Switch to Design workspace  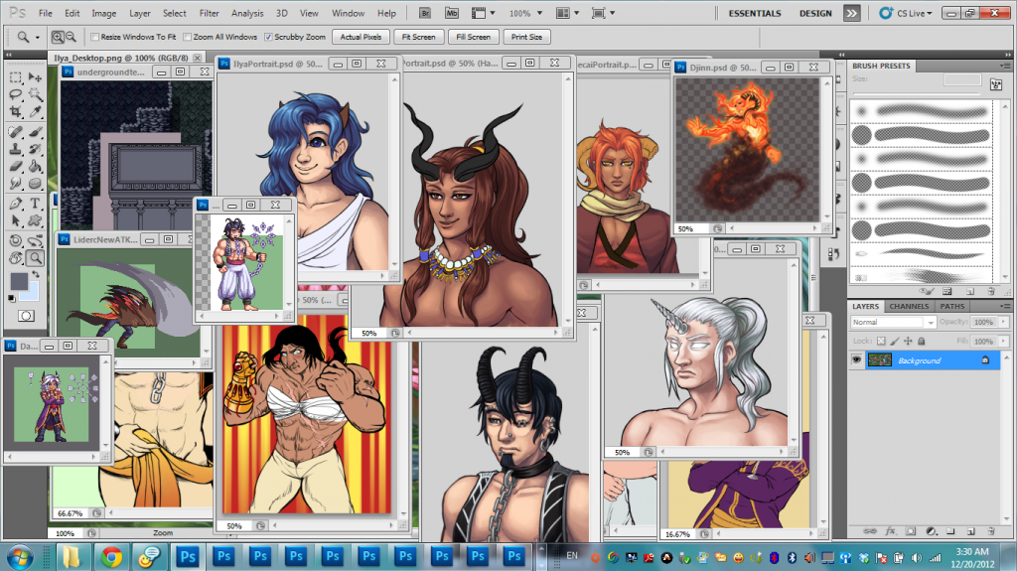coord(815,13)
